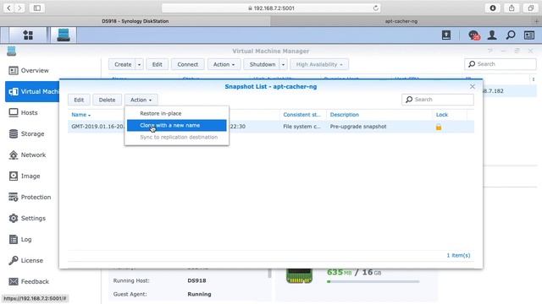Select the Virtual Machine sidebar item
Screen dimensions: 542x304
(32, 92)
